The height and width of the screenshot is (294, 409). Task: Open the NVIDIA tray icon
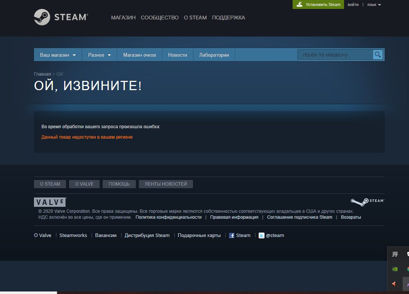tap(395, 269)
